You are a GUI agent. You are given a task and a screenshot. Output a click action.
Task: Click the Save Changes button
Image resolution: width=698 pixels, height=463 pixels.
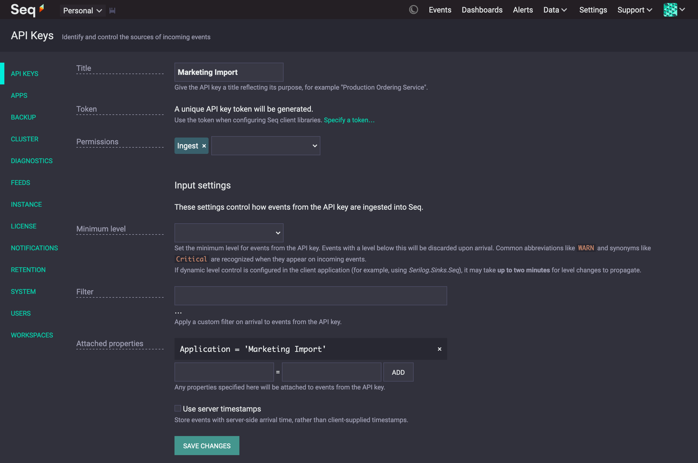coord(207,446)
